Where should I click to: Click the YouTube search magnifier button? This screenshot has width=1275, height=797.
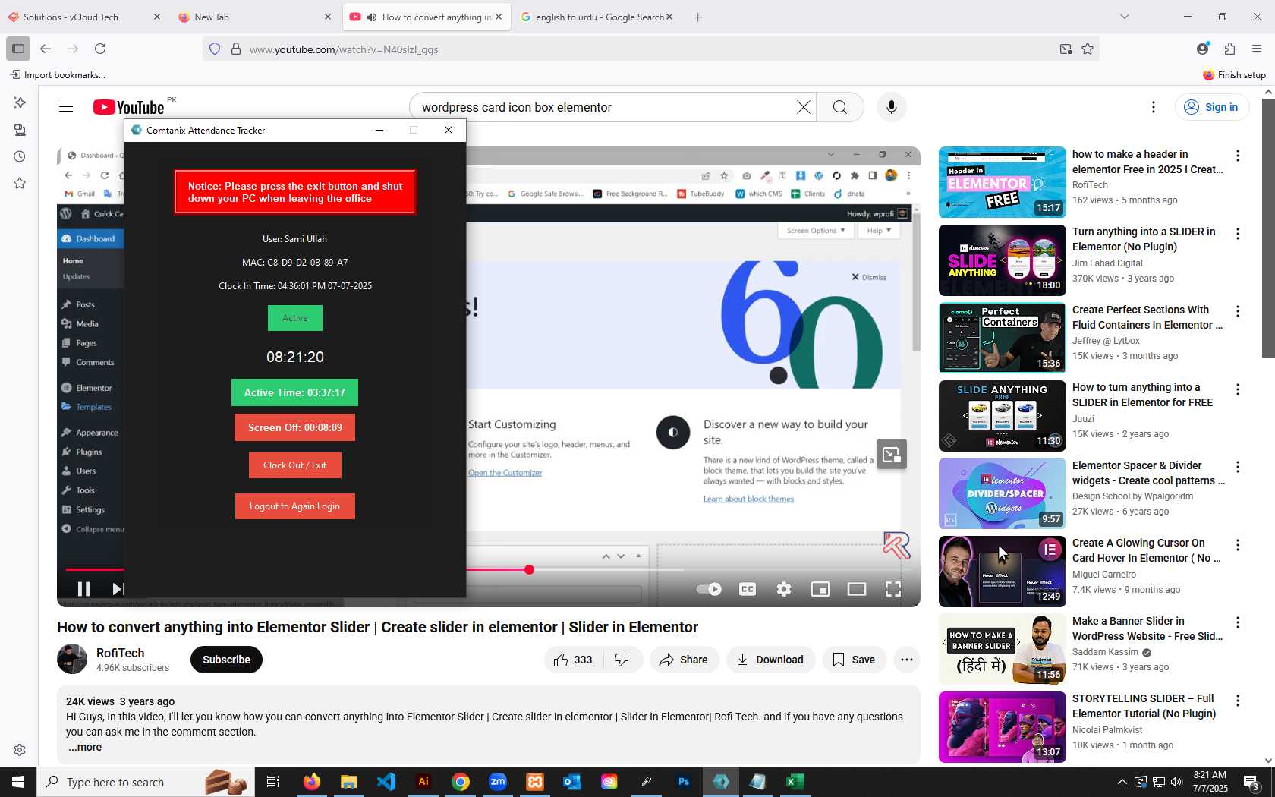coord(840,107)
